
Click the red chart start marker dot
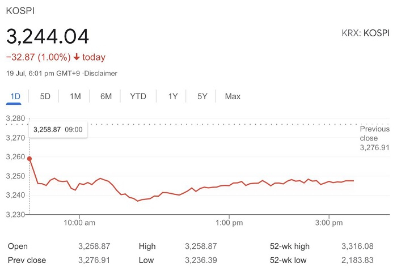tap(29, 159)
